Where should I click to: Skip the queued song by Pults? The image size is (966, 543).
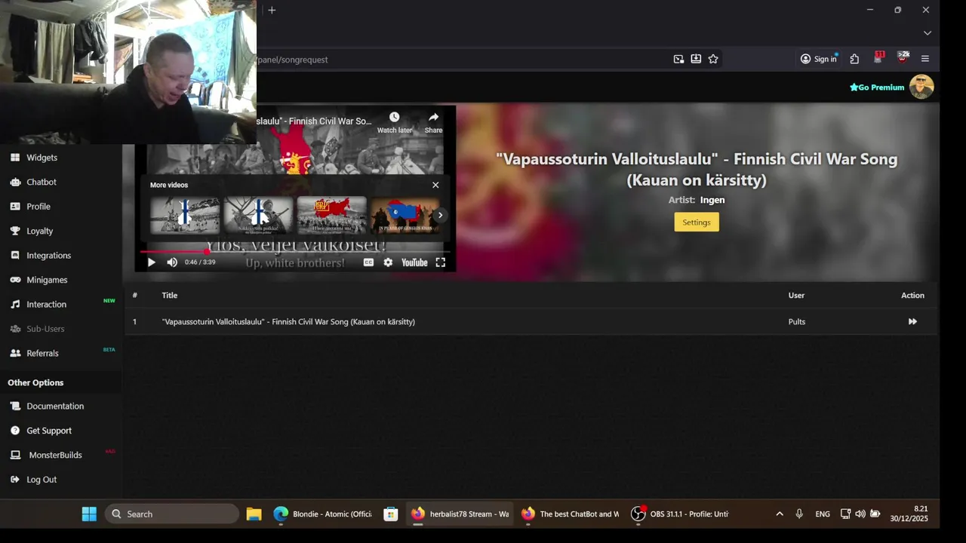tap(912, 321)
